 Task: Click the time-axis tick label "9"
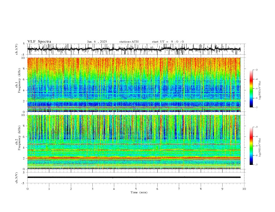click(222, 189)
